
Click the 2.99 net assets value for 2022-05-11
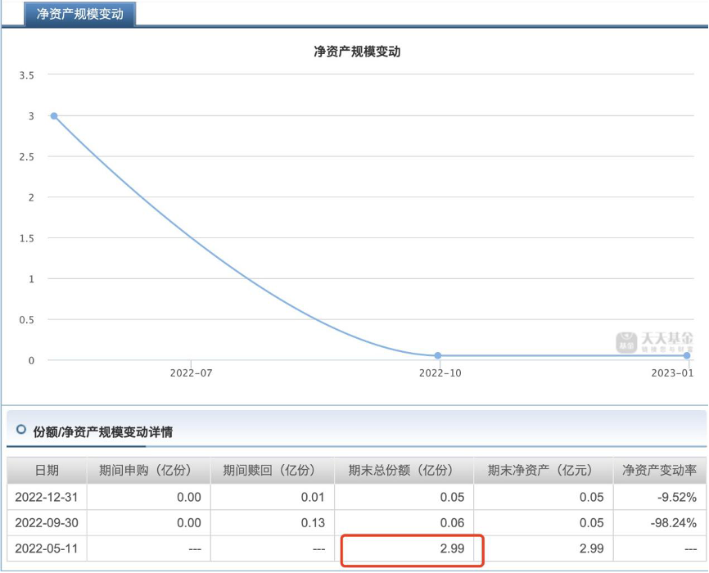pos(591,549)
